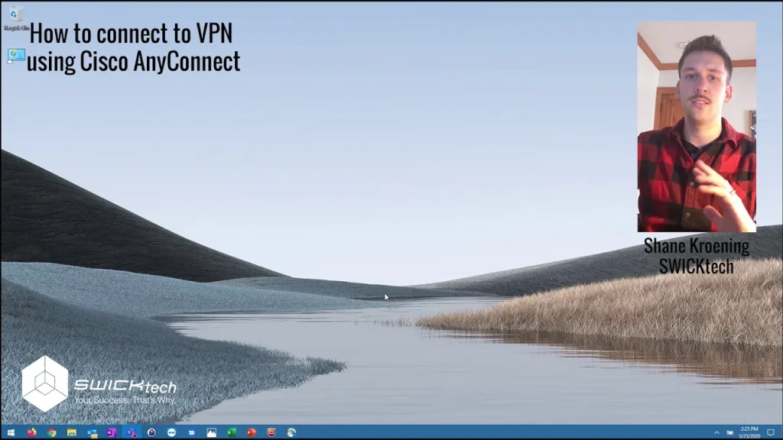Image resolution: width=783 pixels, height=440 pixels.
Task: Open the padlock VPN app on the taskbar
Action: tap(151, 432)
